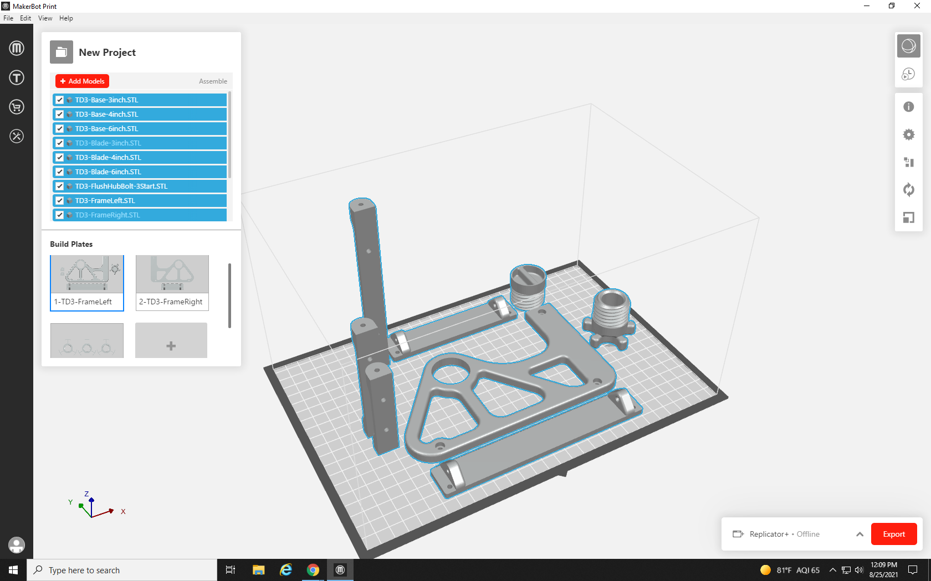Uncheck TD3-FrameLeft.STL checkbox
Image resolution: width=931 pixels, height=581 pixels.
(60, 201)
